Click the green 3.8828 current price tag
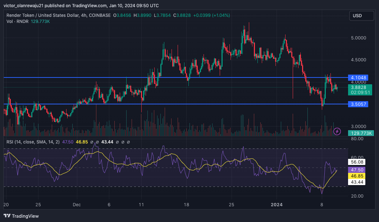379x222 pixels. [360, 90]
